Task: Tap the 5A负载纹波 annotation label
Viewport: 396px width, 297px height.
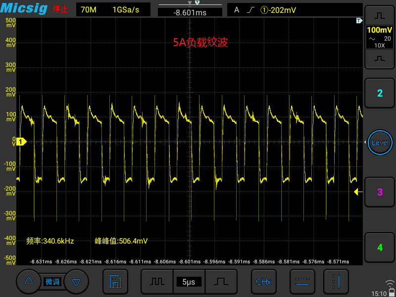Action: tap(200, 43)
